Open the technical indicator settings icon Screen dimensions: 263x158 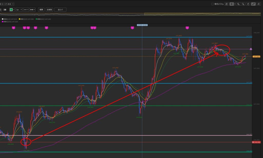pyautogui.click(x=258, y=4)
